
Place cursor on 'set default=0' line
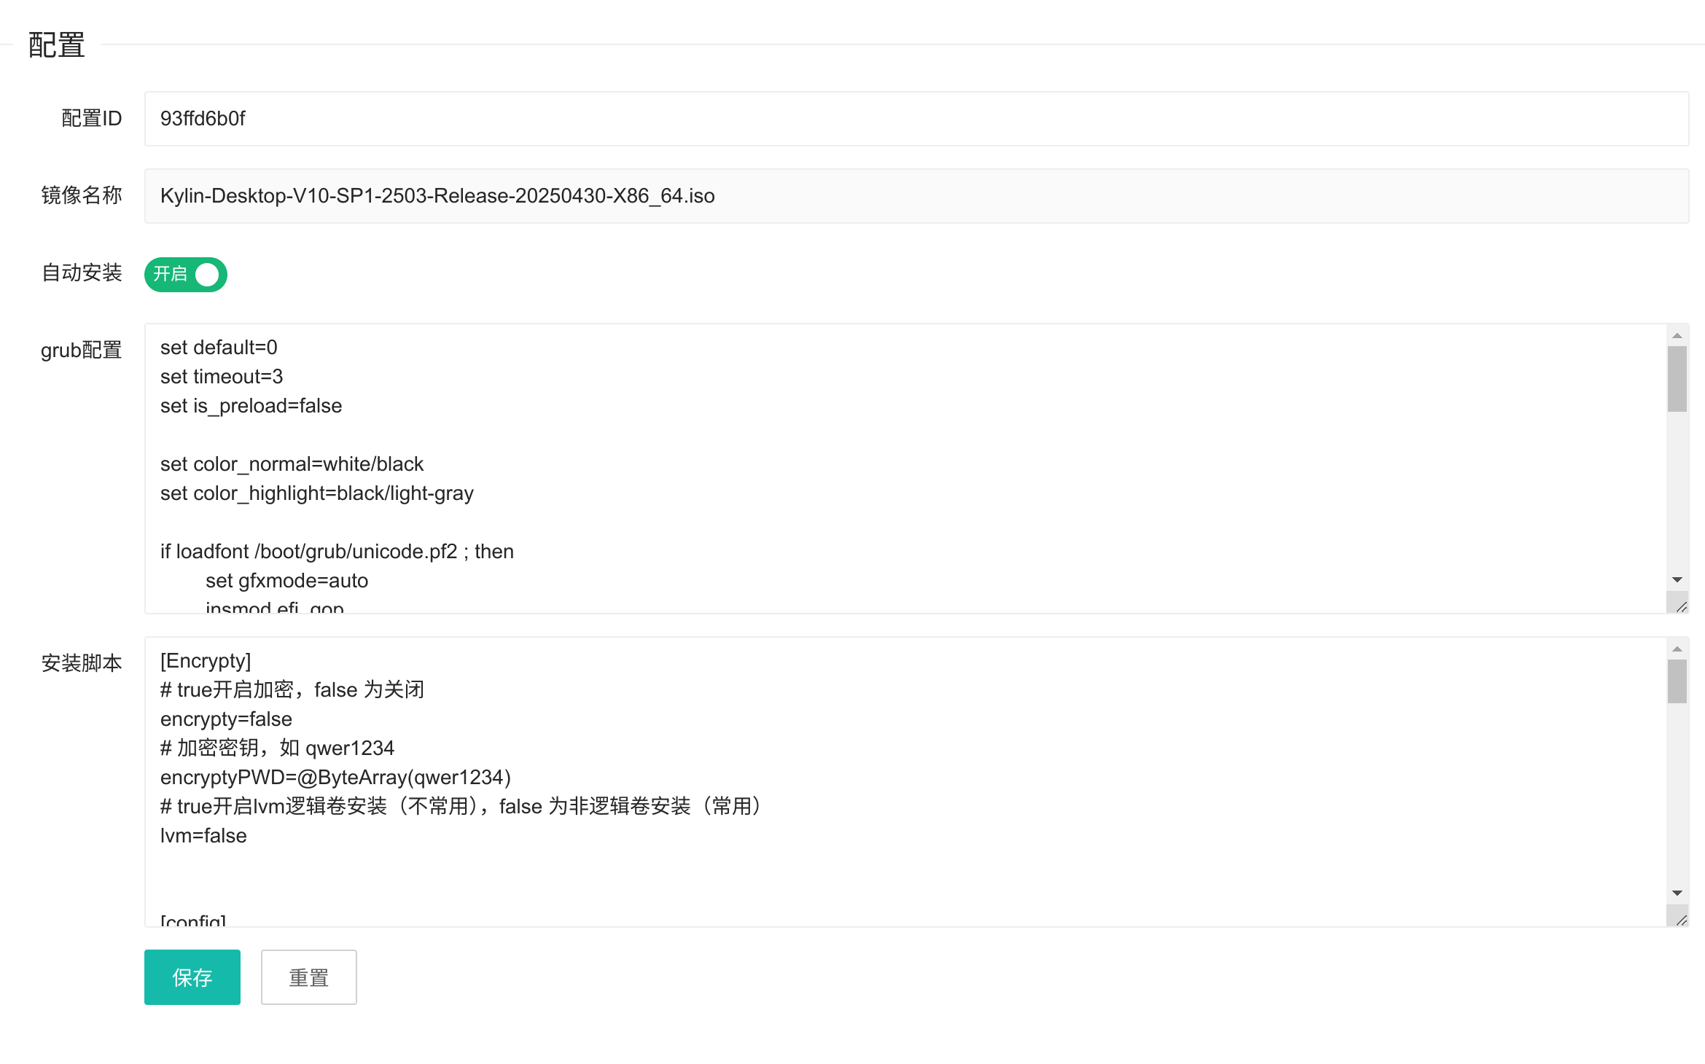(x=219, y=348)
